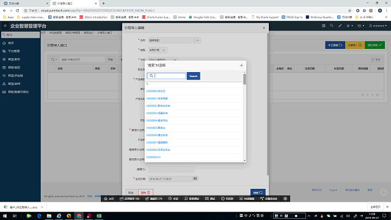Image resolution: width=391 pixels, height=220 pixels.
Task: Go to last page pagination icon
Action: 378,95
